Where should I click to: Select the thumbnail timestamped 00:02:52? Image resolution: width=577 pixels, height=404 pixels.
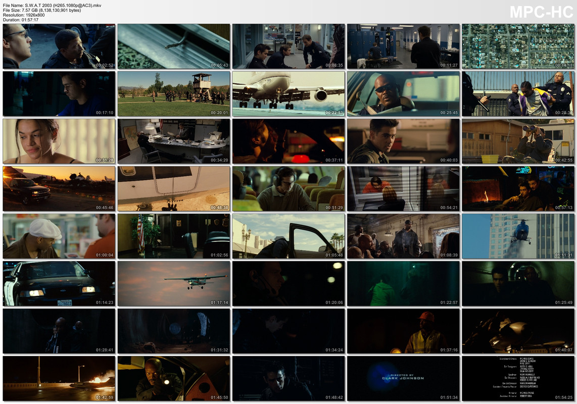(x=59, y=46)
